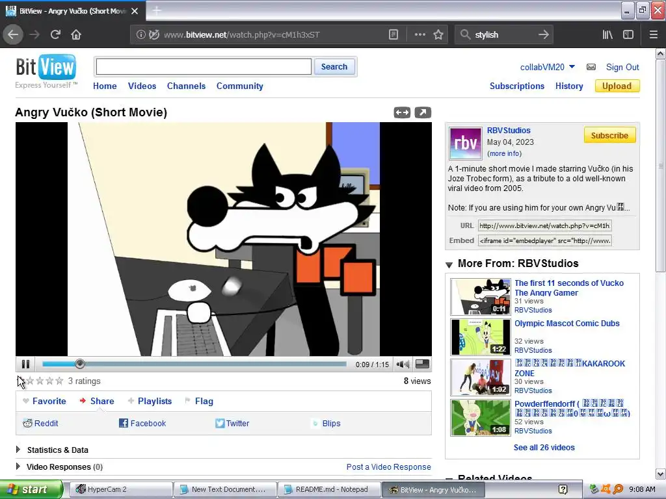666x499 pixels.
Task: Toggle reader view icon
Action: 393,35
